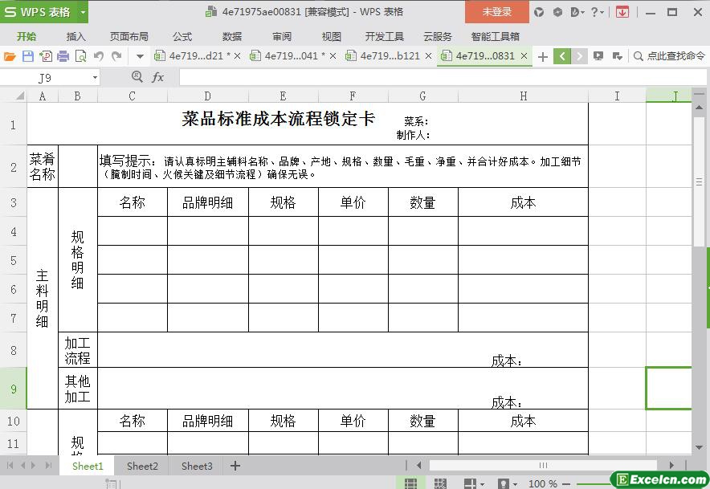Go to first sheet navigation arrow
710x489 pixels.
[10, 466]
